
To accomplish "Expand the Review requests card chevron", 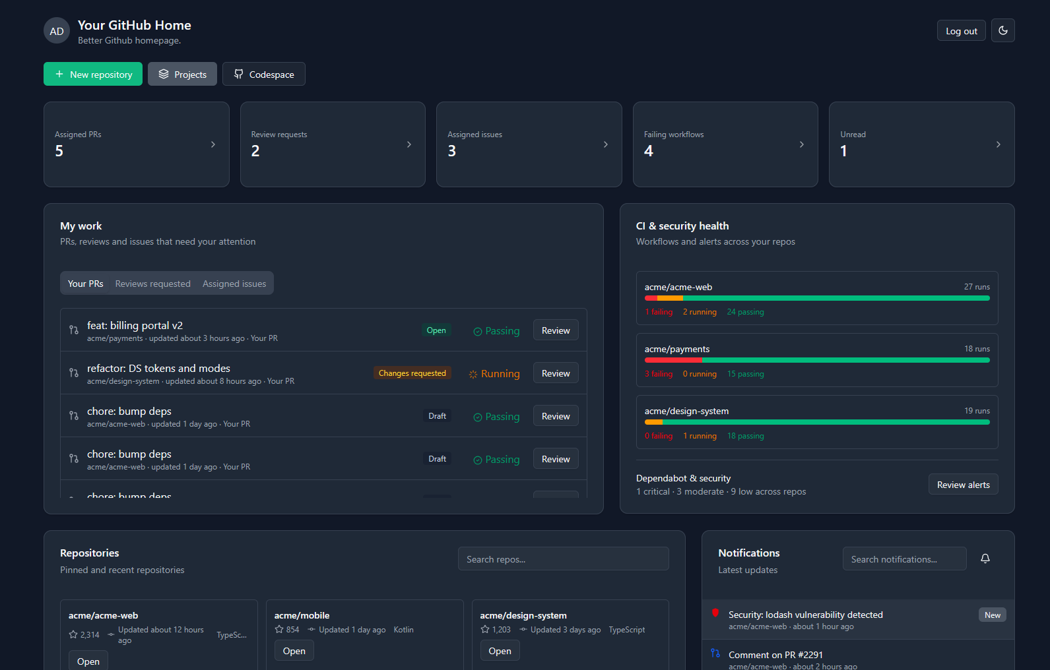I will tap(409, 144).
